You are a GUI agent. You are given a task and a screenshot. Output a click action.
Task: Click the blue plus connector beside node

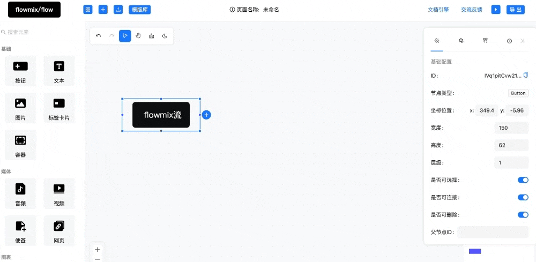tap(206, 115)
